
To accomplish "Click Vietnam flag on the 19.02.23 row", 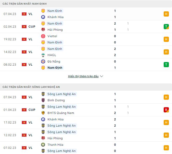I will click(24, 39).
